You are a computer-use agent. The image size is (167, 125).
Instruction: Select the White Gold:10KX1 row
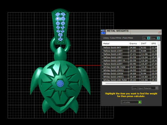pos(130,70)
